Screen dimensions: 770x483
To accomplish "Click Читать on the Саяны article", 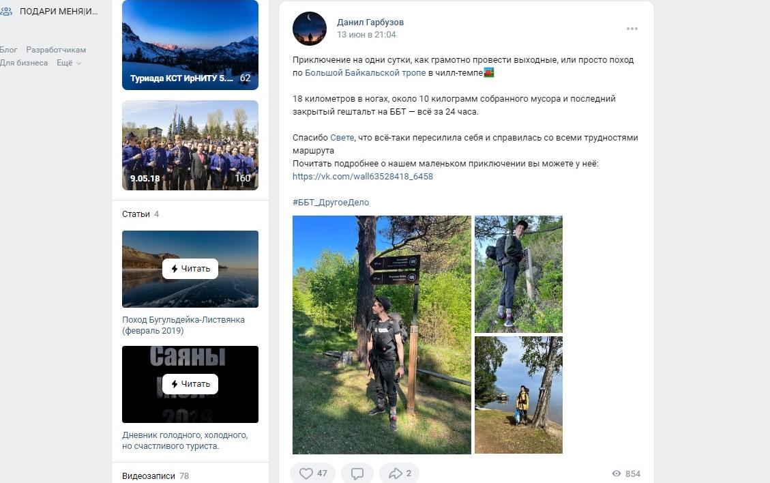I will pos(190,384).
